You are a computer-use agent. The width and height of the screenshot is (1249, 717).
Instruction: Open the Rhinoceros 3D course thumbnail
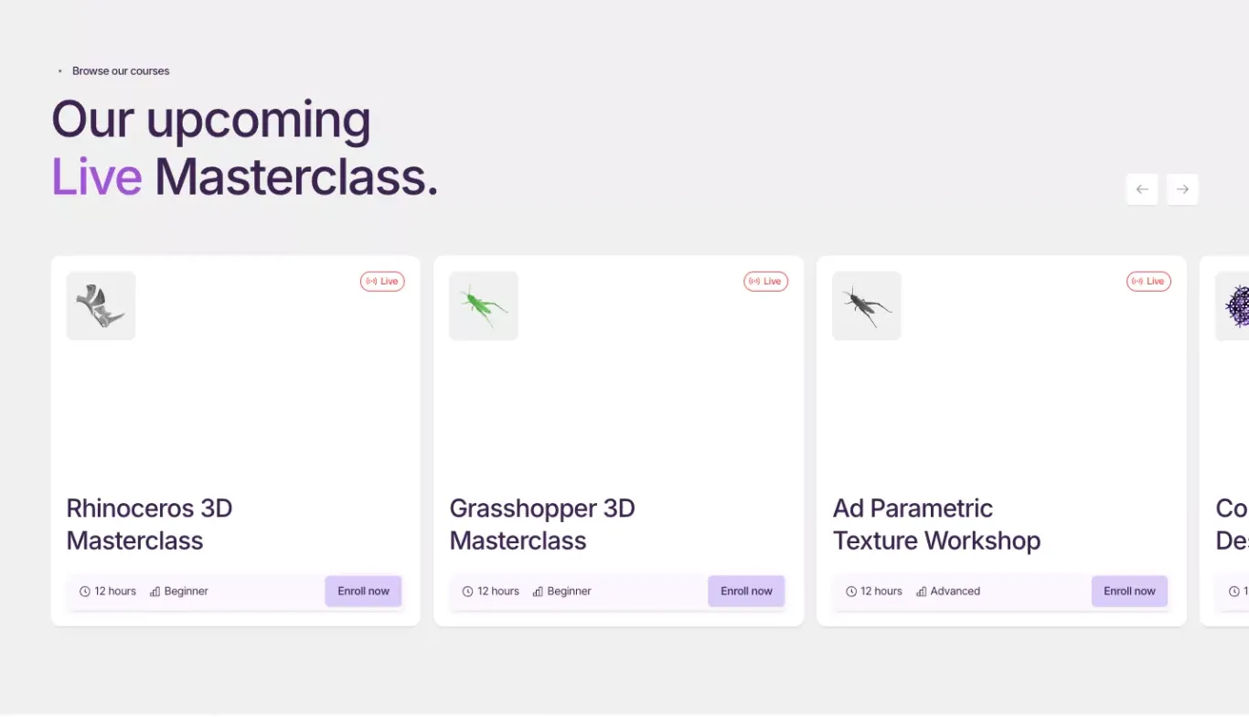click(101, 305)
